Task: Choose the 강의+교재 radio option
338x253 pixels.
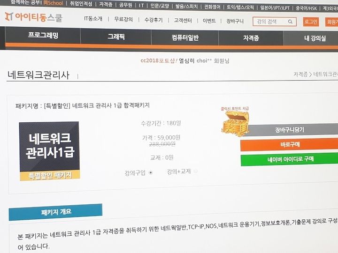Action: pos(195,171)
